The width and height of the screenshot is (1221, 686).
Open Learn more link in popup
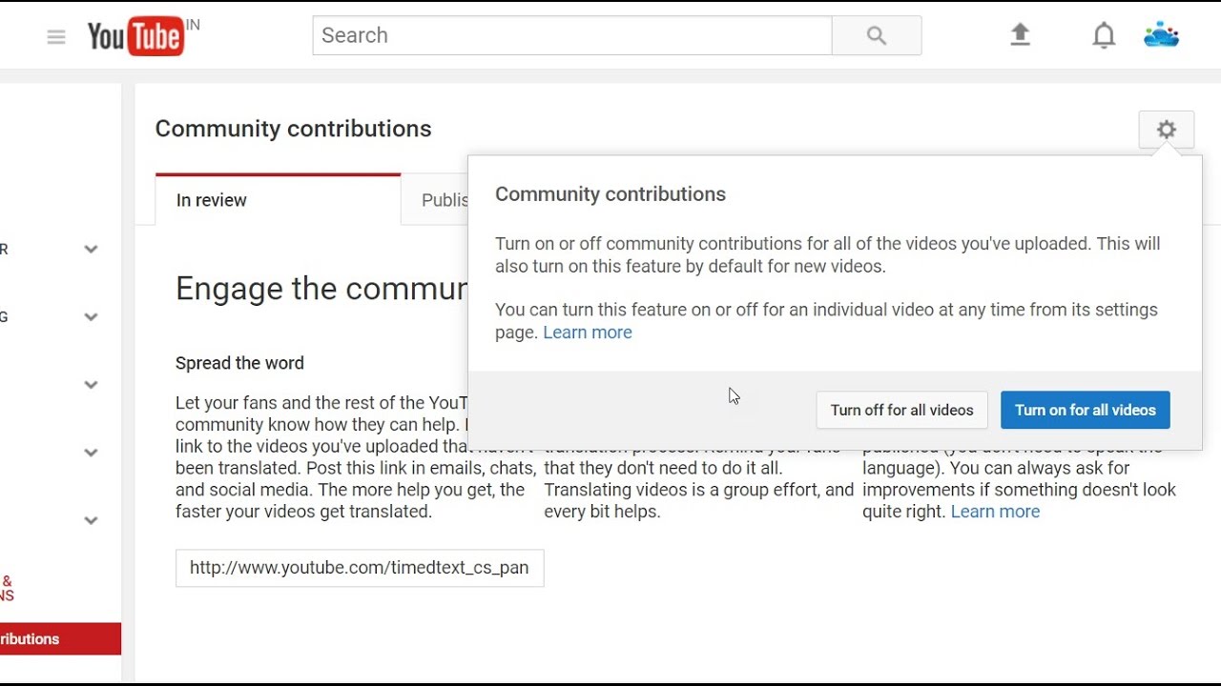pos(588,333)
